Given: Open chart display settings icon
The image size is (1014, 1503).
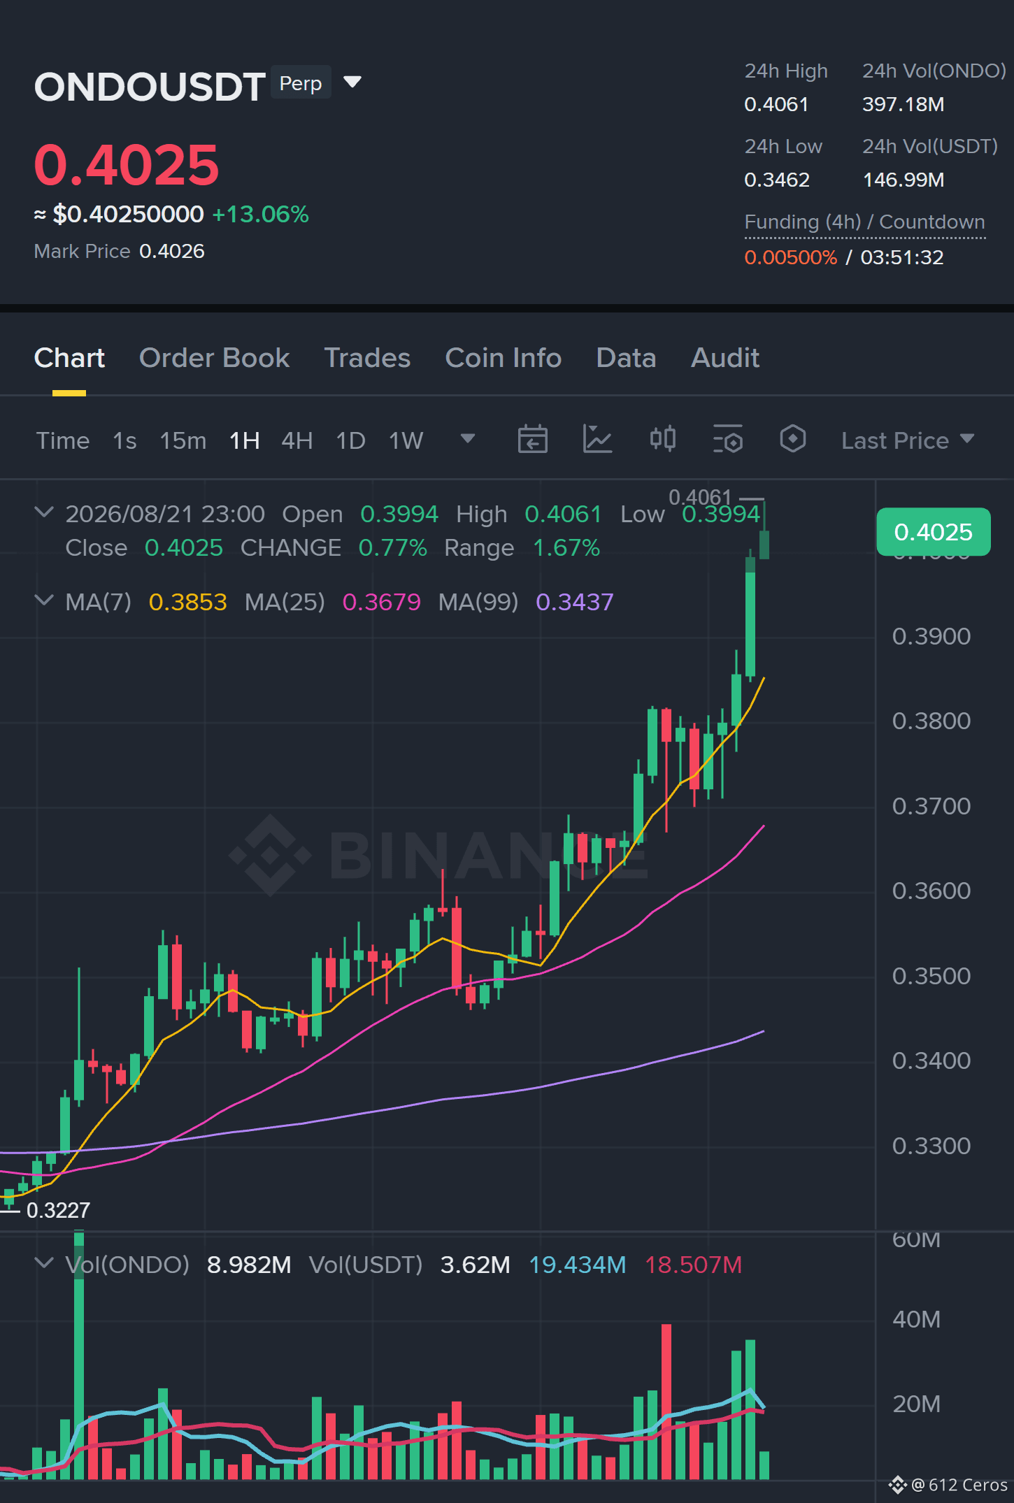Looking at the screenshot, I should pyautogui.click(x=727, y=439).
